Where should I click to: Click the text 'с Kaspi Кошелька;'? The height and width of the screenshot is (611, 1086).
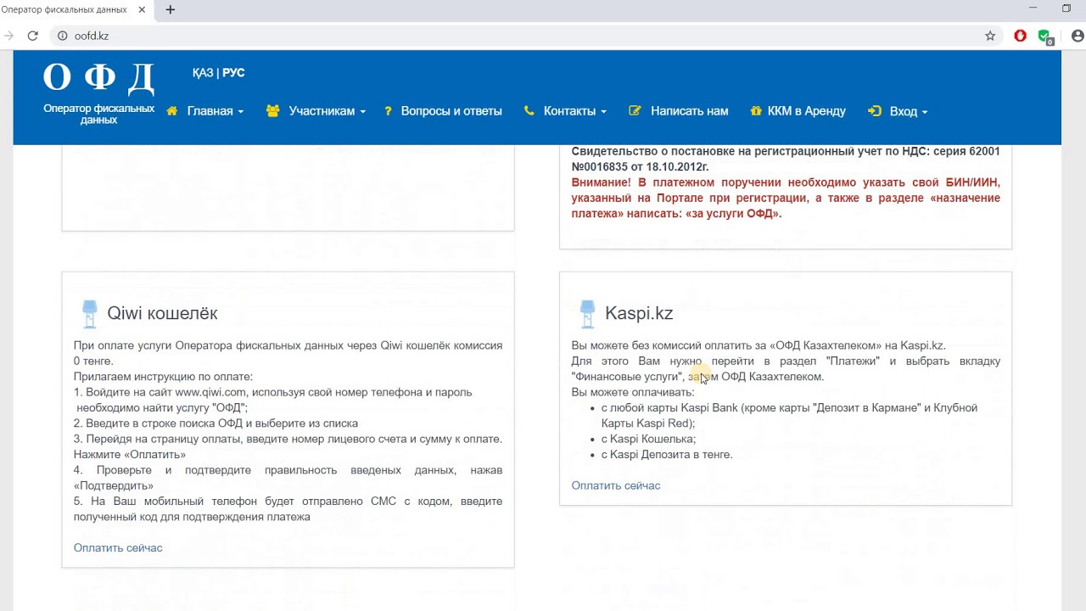pos(648,439)
